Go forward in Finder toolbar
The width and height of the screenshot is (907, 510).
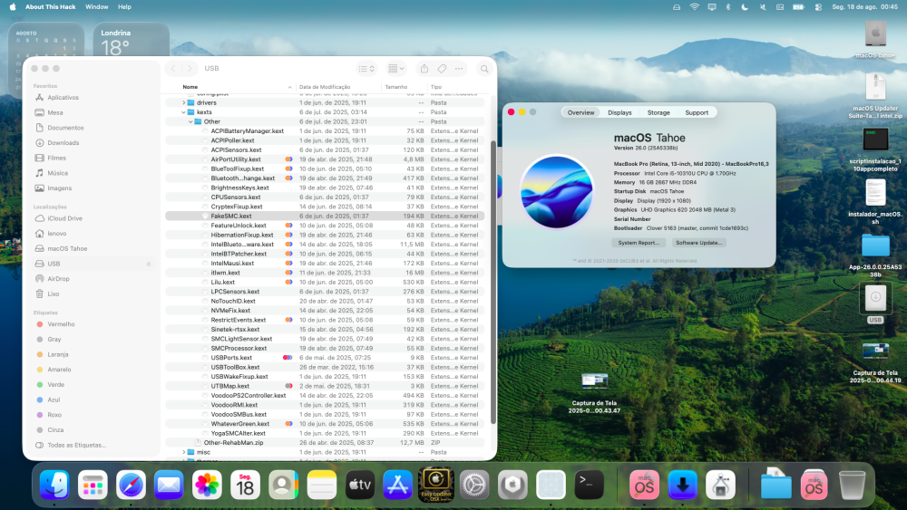[x=190, y=68]
